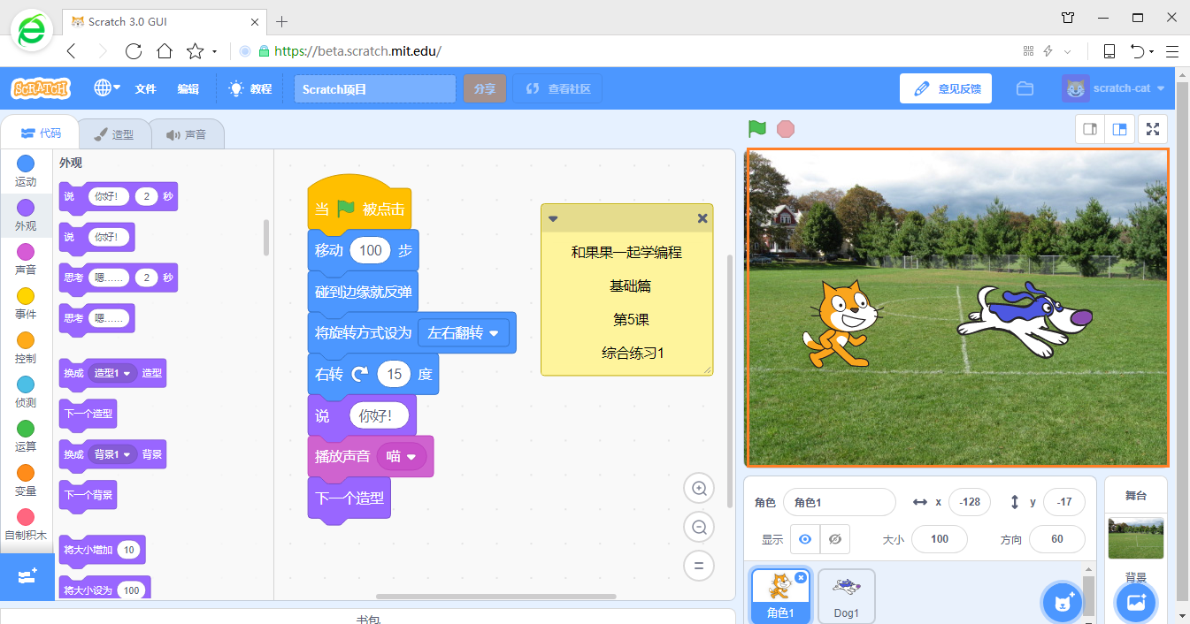Click the add extension button

[27, 576]
